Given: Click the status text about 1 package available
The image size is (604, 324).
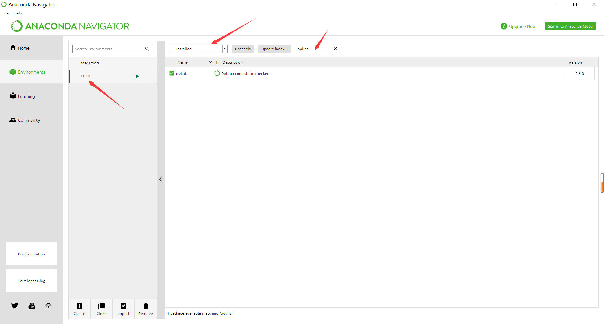Looking at the screenshot, I should (200, 313).
